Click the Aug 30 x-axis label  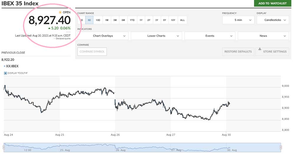[x=226, y=135]
